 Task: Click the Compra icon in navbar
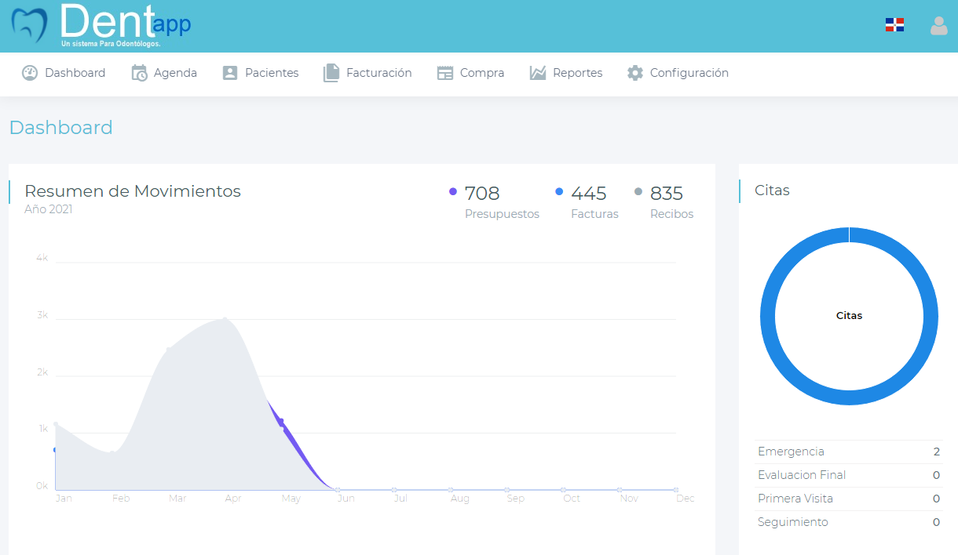[445, 73]
